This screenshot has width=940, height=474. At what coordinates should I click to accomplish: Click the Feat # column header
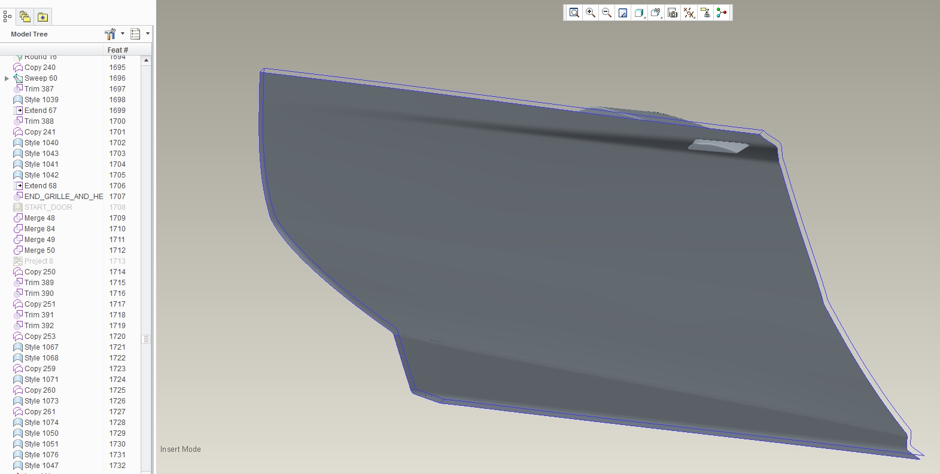(x=118, y=50)
